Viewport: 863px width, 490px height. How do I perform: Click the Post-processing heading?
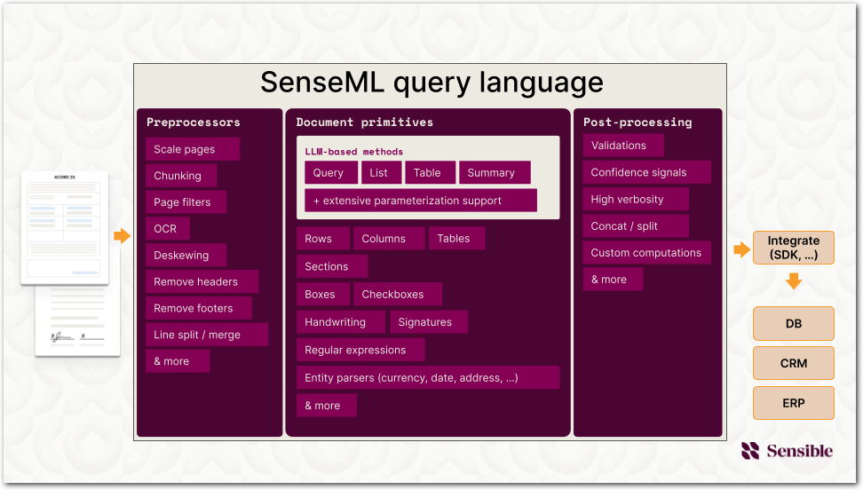(x=637, y=122)
